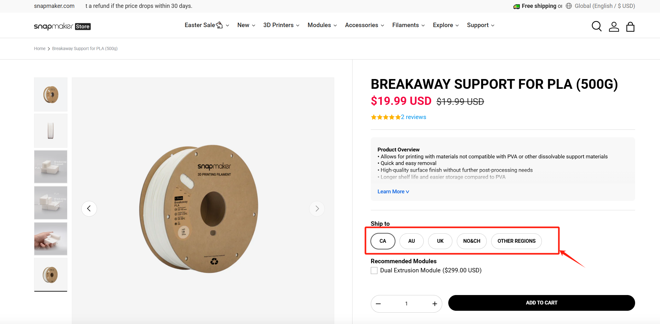Expand the Filaments dropdown menu
Screen dimensions: 660x324
(x=408, y=25)
